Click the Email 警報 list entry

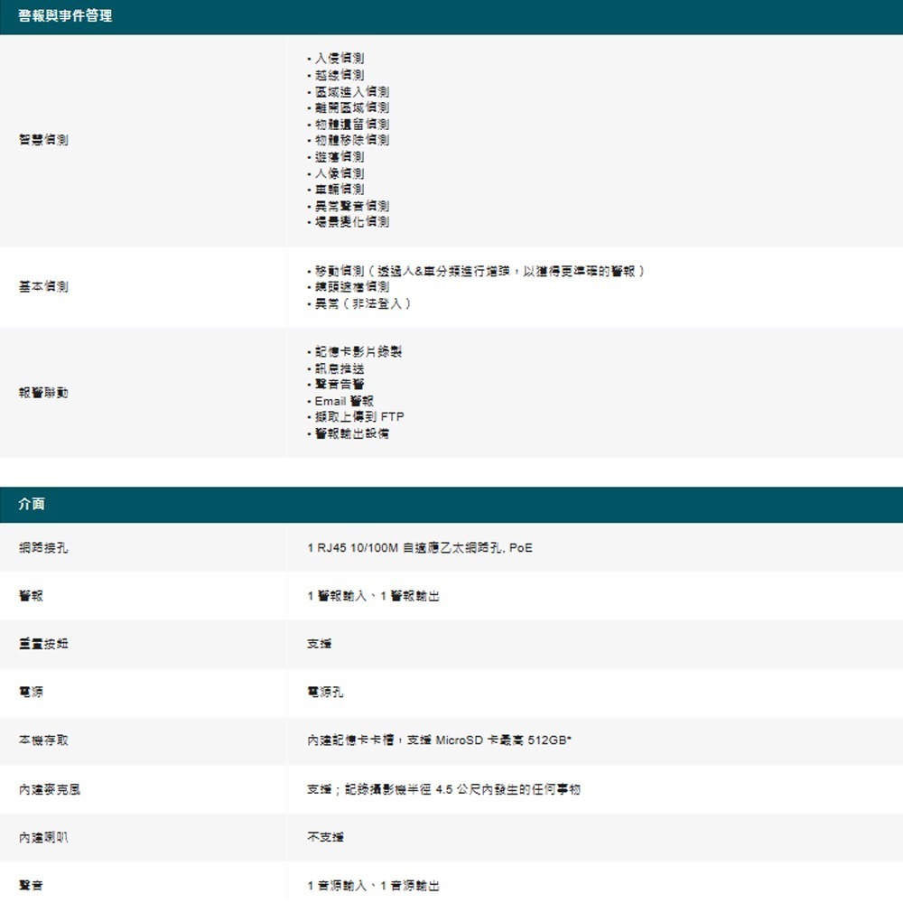(x=344, y=401)
